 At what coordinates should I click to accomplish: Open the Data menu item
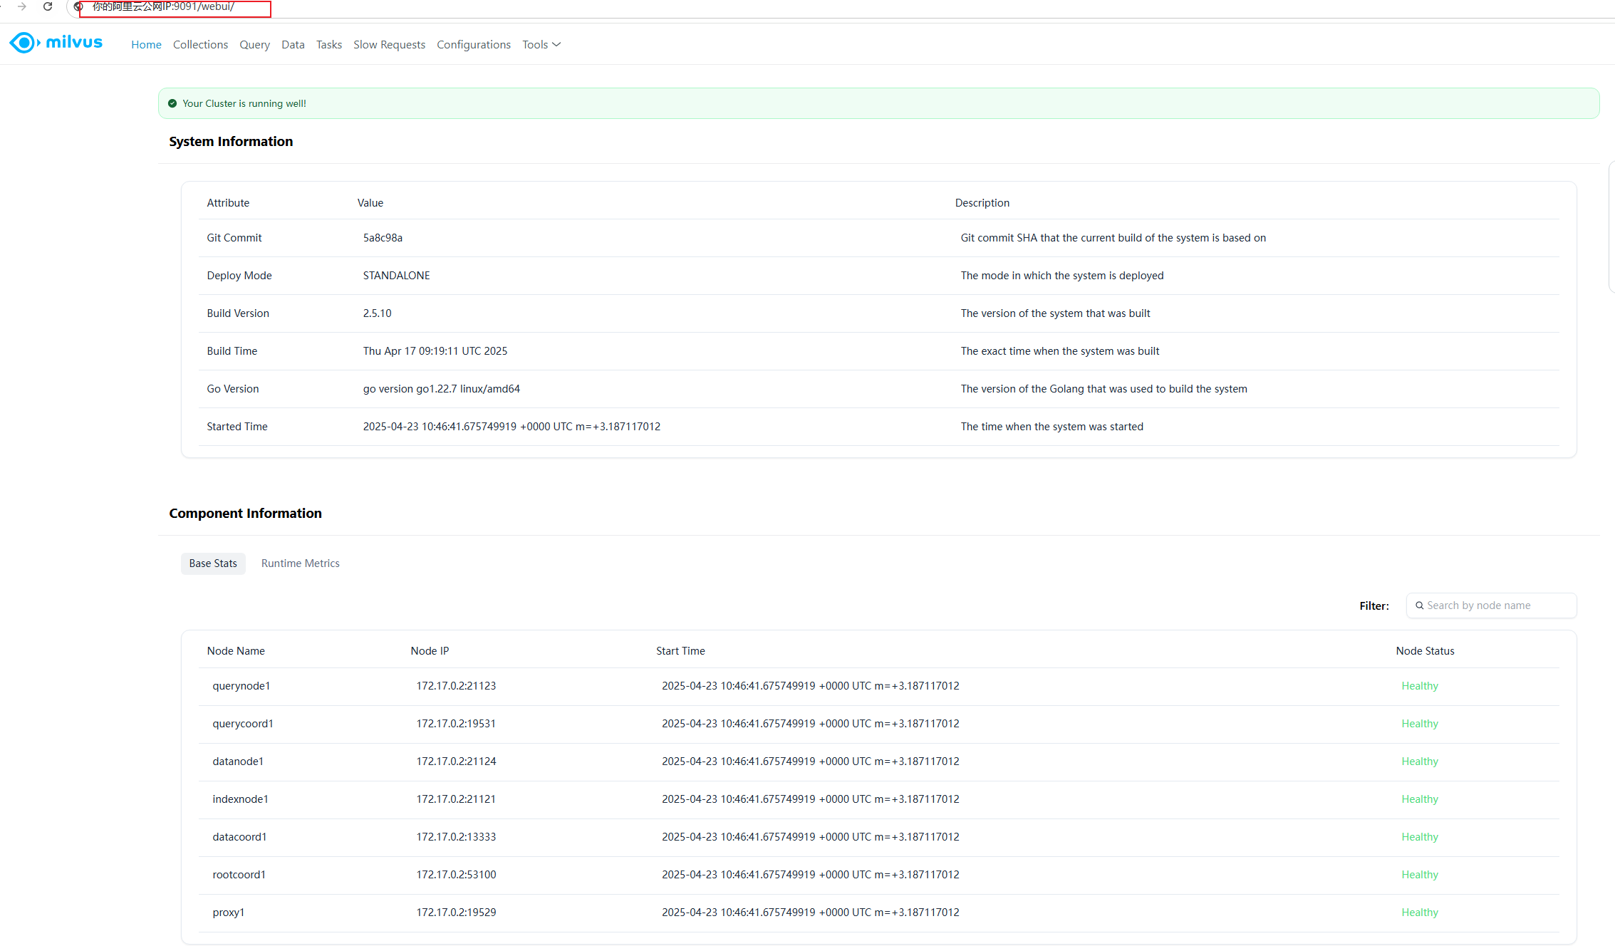[x=293, y=44]
